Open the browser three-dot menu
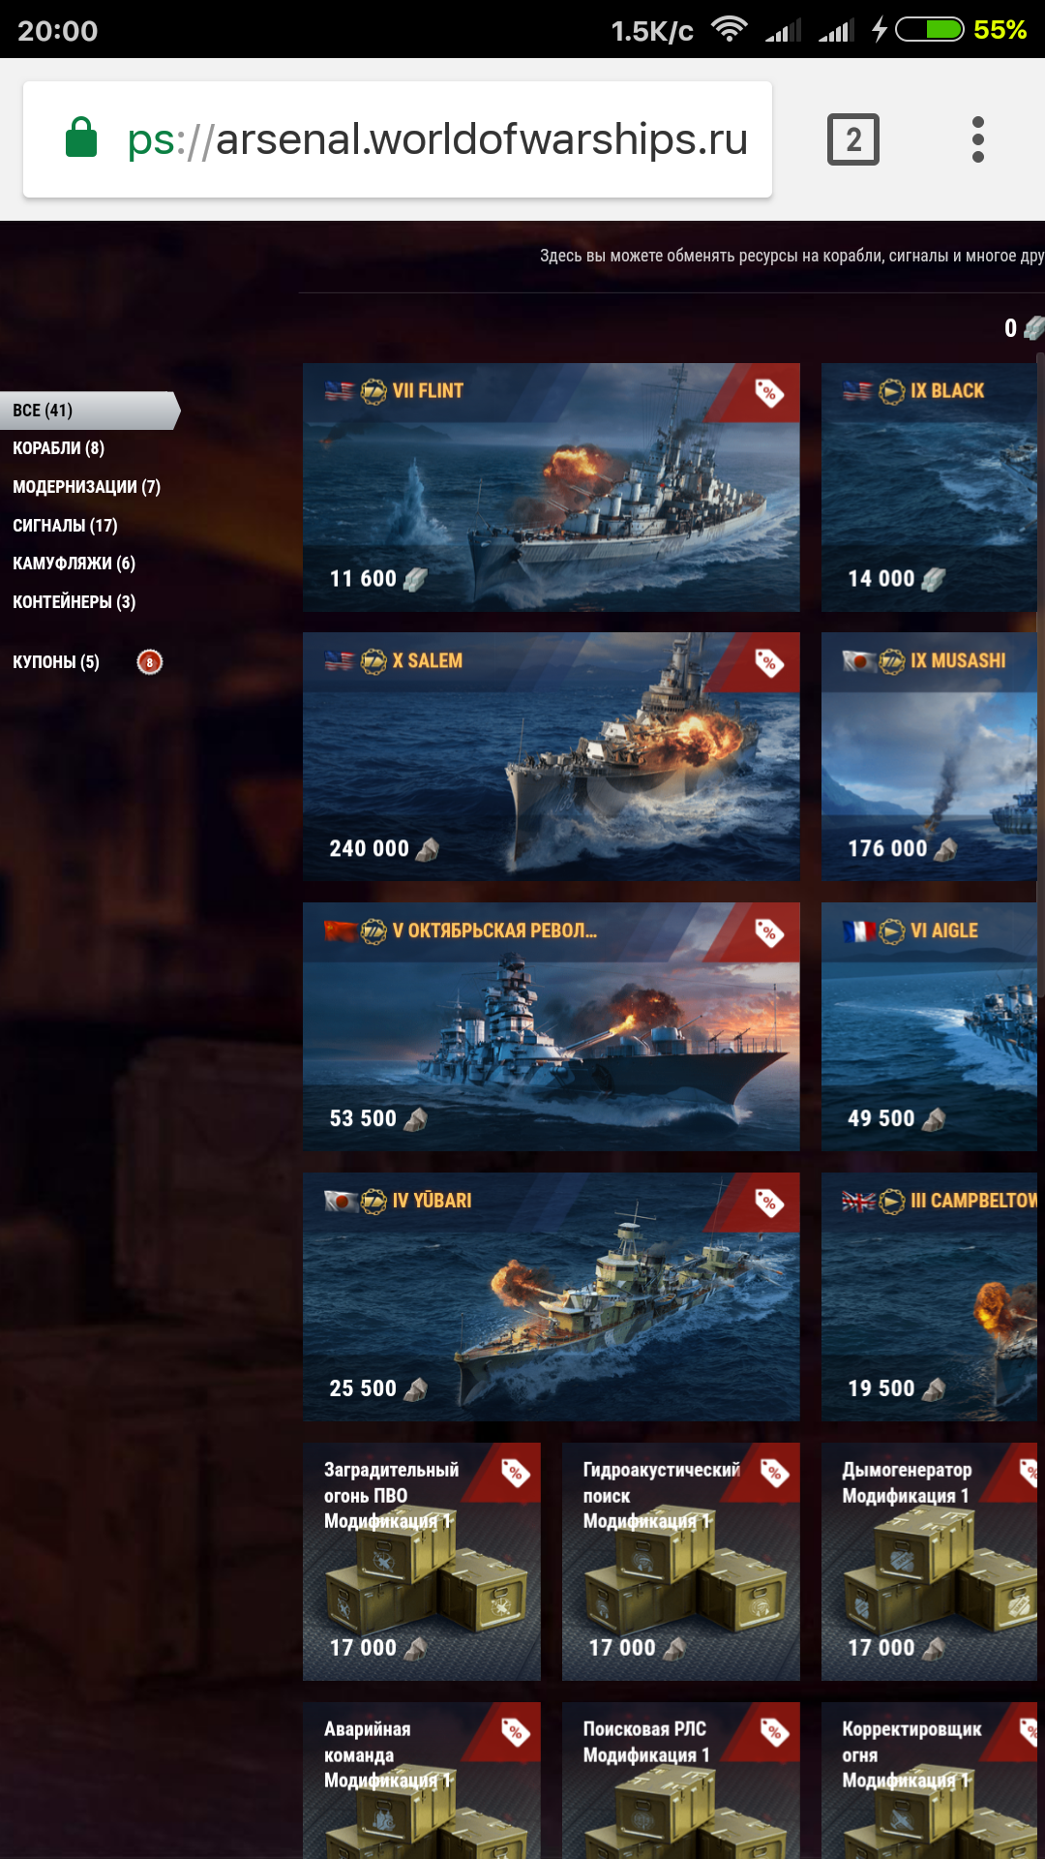1045x1859 pixels. click(978, 139)
